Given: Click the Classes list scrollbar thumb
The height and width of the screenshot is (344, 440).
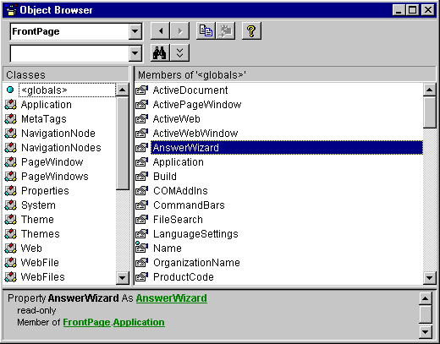Looking at the screenshot, I should [x=122, y=144].
